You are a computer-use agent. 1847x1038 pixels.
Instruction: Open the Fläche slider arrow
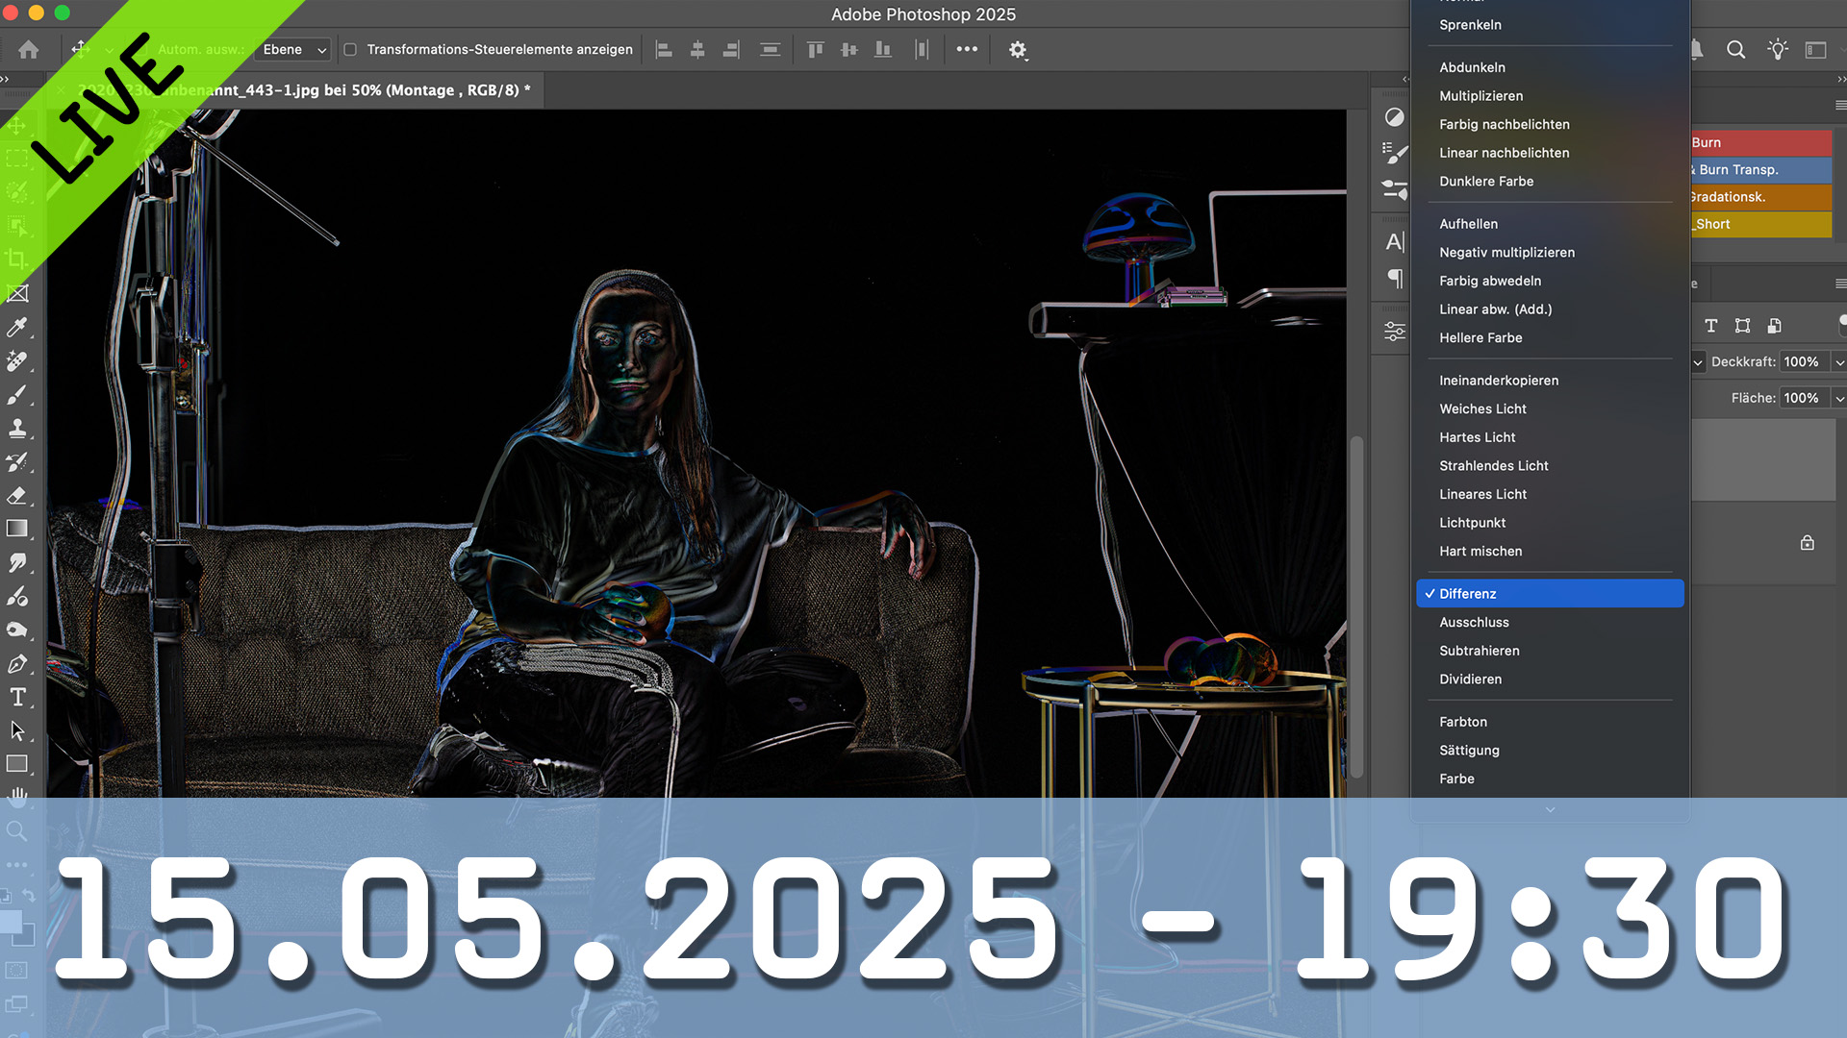tap(1839, 398)
